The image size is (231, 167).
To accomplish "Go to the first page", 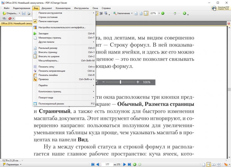I will coord(93,164).
